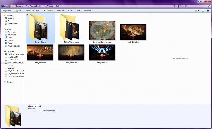Open the Organize menu

(x=7, y=10)
